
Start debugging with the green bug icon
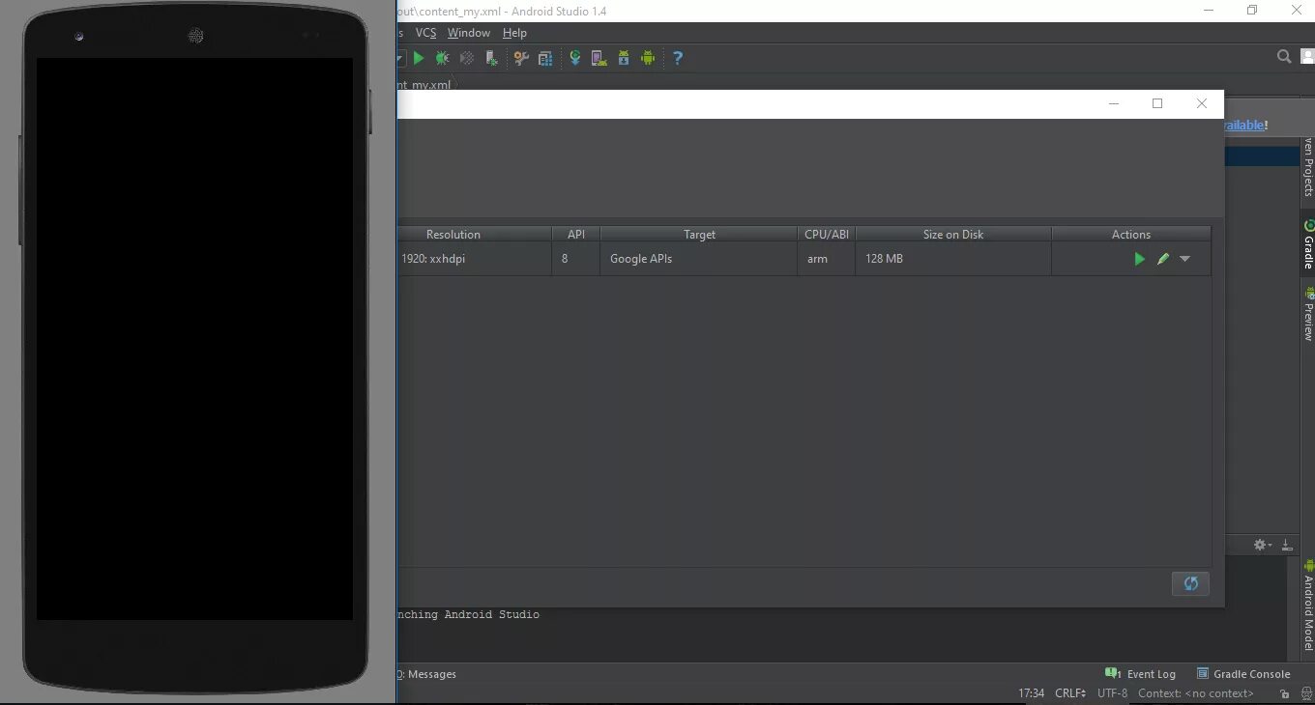tap(442, 58)
